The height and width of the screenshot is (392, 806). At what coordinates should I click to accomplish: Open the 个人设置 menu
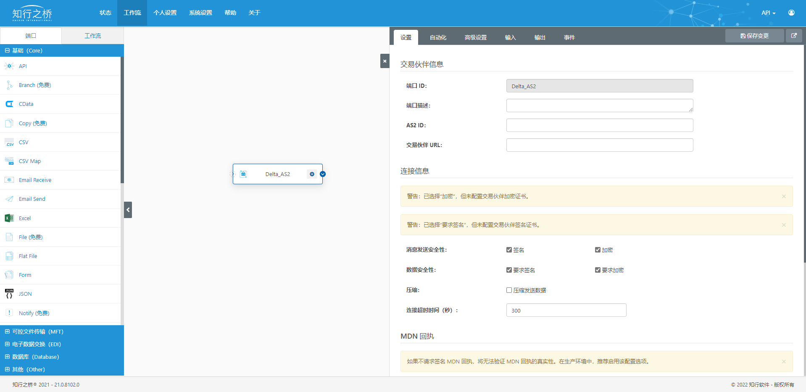165,13
